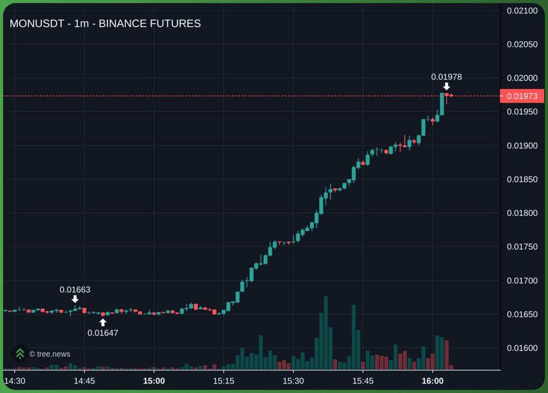Open the © tree.news watermark link
Screen dimensions: 548x393
[50, 354]
